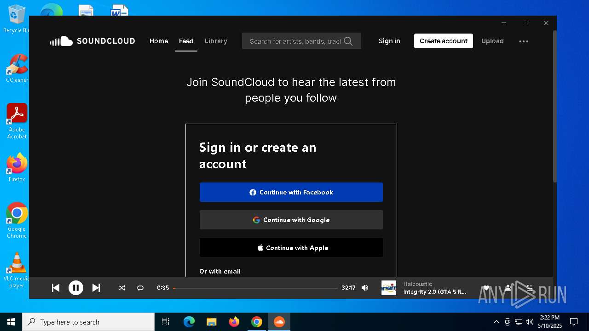The height and width of the screenshot is (331, 589).
Task: Open the Upload page
Action: coord(492,41)
